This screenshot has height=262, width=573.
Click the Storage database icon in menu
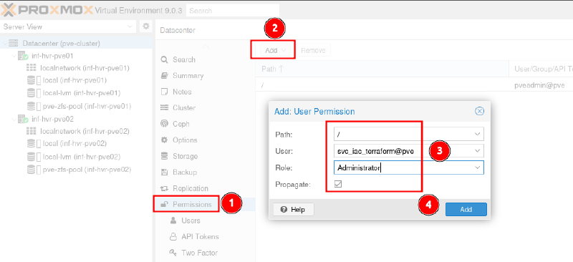tap(165, 156)
